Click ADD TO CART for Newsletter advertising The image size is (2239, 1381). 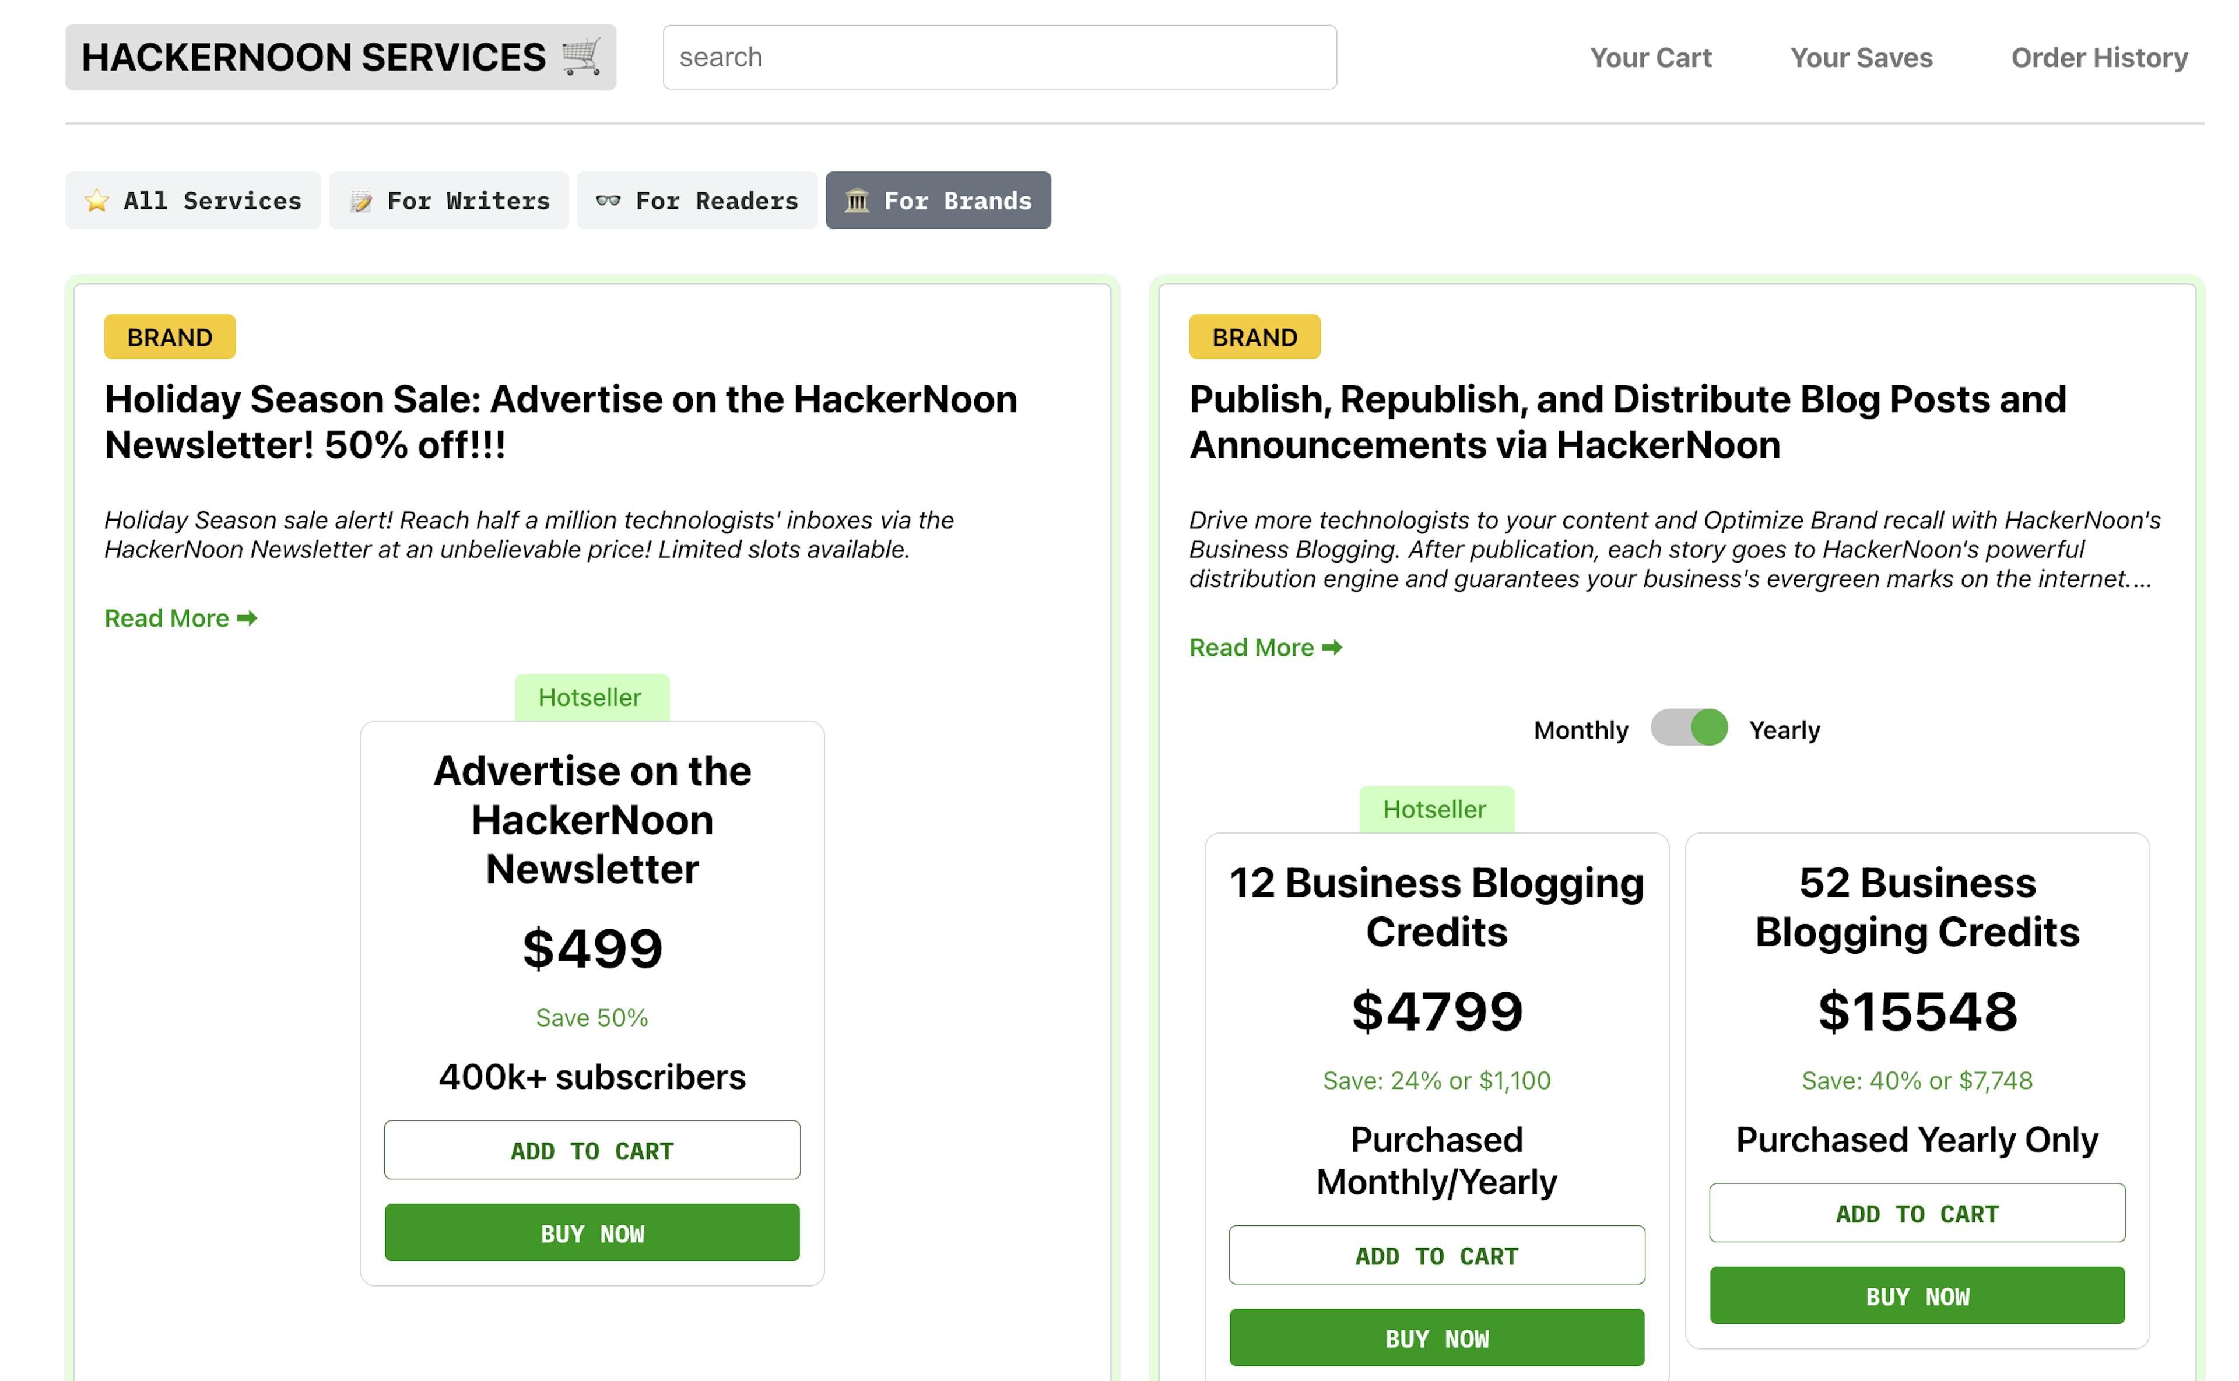point(592,1149)
